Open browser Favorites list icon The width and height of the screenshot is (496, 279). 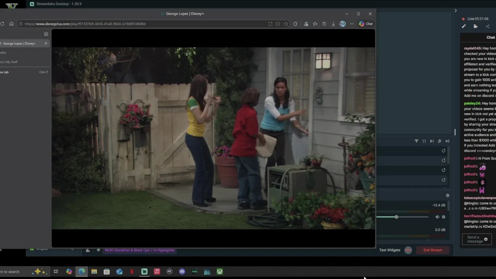(x=315, y=24)
